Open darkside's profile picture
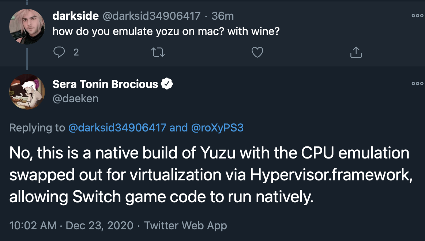The image size is (425, 241). pos(27,27)
